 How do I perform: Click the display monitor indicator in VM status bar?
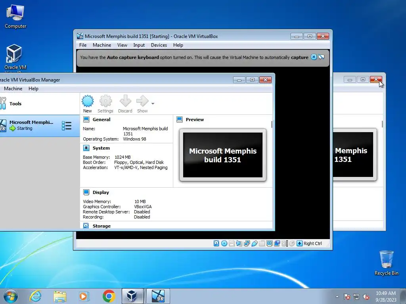(x=269, y=243)
